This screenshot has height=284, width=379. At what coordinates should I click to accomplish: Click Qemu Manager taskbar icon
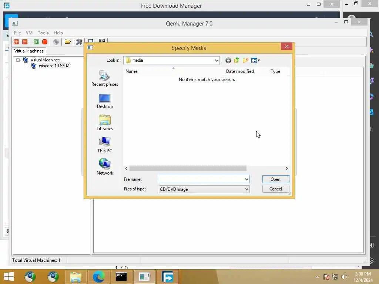145,277
